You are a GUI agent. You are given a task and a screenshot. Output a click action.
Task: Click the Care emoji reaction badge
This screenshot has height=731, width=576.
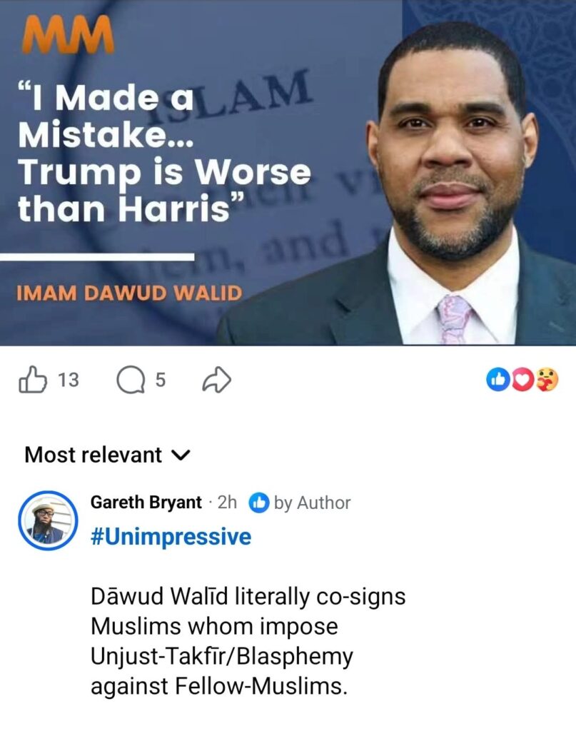(x=547, y=380)
